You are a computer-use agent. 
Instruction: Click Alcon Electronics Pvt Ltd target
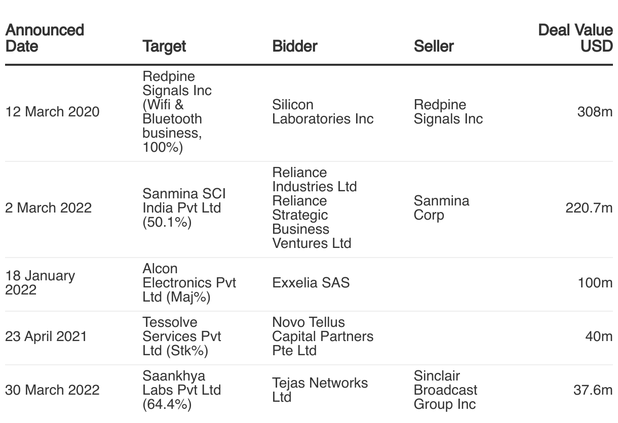tap(189, 283)
